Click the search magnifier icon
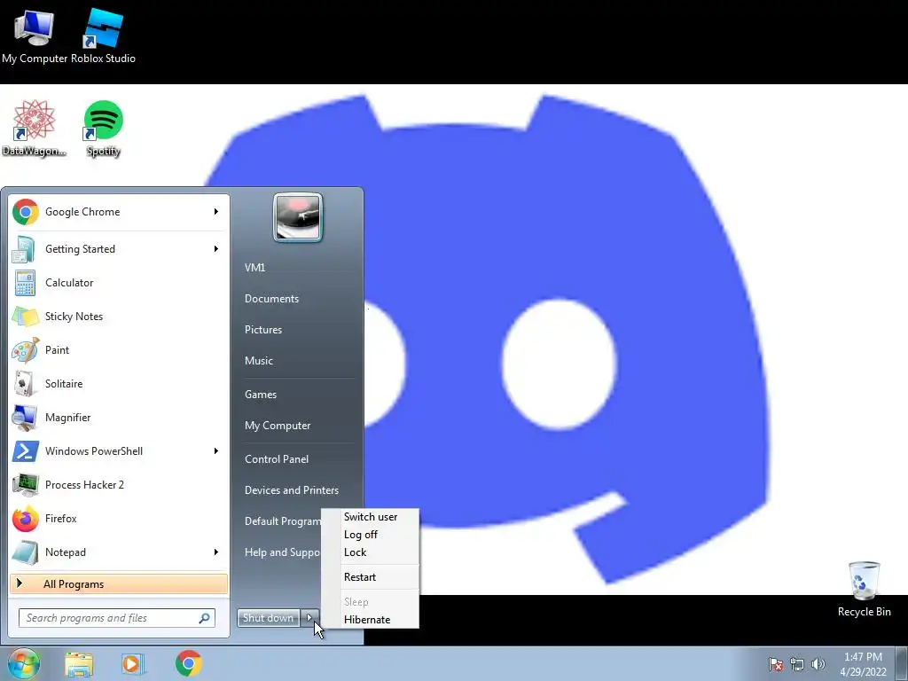The image size is (908, 681). (205, 618)
